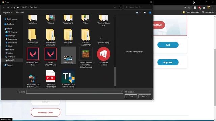Open the browser password key icon
The width and height of the screenshot is (216, 121).
click(185, 8)
